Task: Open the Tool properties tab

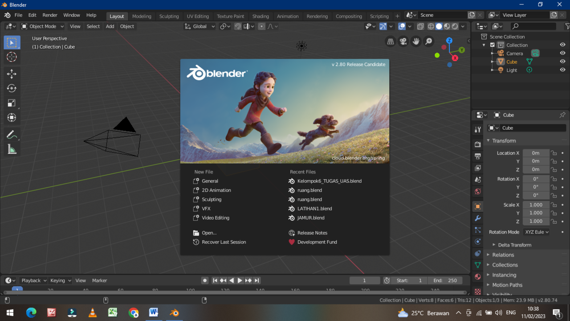Action: 478,129
